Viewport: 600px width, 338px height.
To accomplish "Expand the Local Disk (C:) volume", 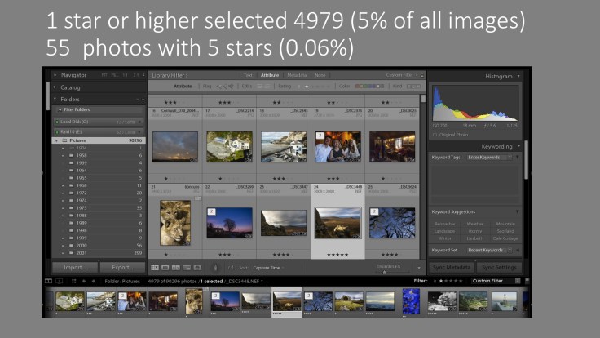I will tap(139, 122).
